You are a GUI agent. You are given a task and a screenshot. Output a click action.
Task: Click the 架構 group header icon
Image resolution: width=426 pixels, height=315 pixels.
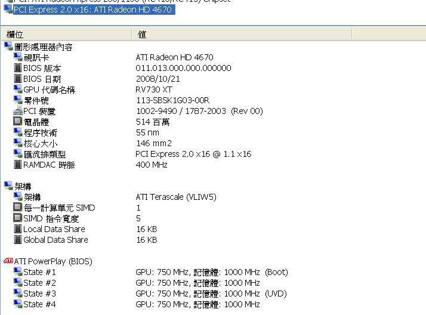click(x=8, y=186)
